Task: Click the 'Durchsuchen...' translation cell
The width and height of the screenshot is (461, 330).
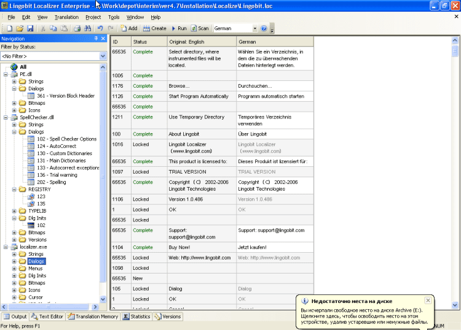Action: (x=275, y=86)
